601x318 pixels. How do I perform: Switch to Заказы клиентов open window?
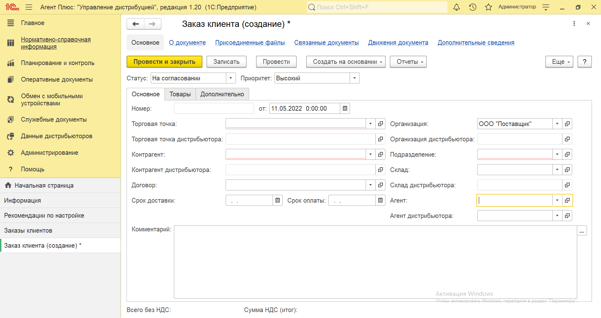60,230
